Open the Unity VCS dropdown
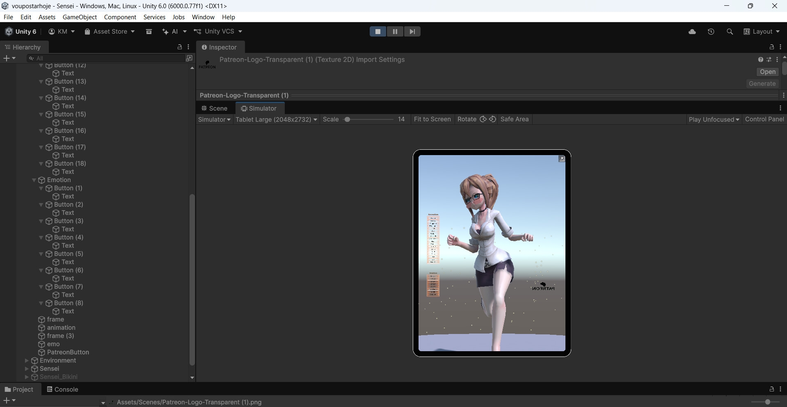This screenshot has width=787, height=407. pyautogui.click(x=218, y=32)
